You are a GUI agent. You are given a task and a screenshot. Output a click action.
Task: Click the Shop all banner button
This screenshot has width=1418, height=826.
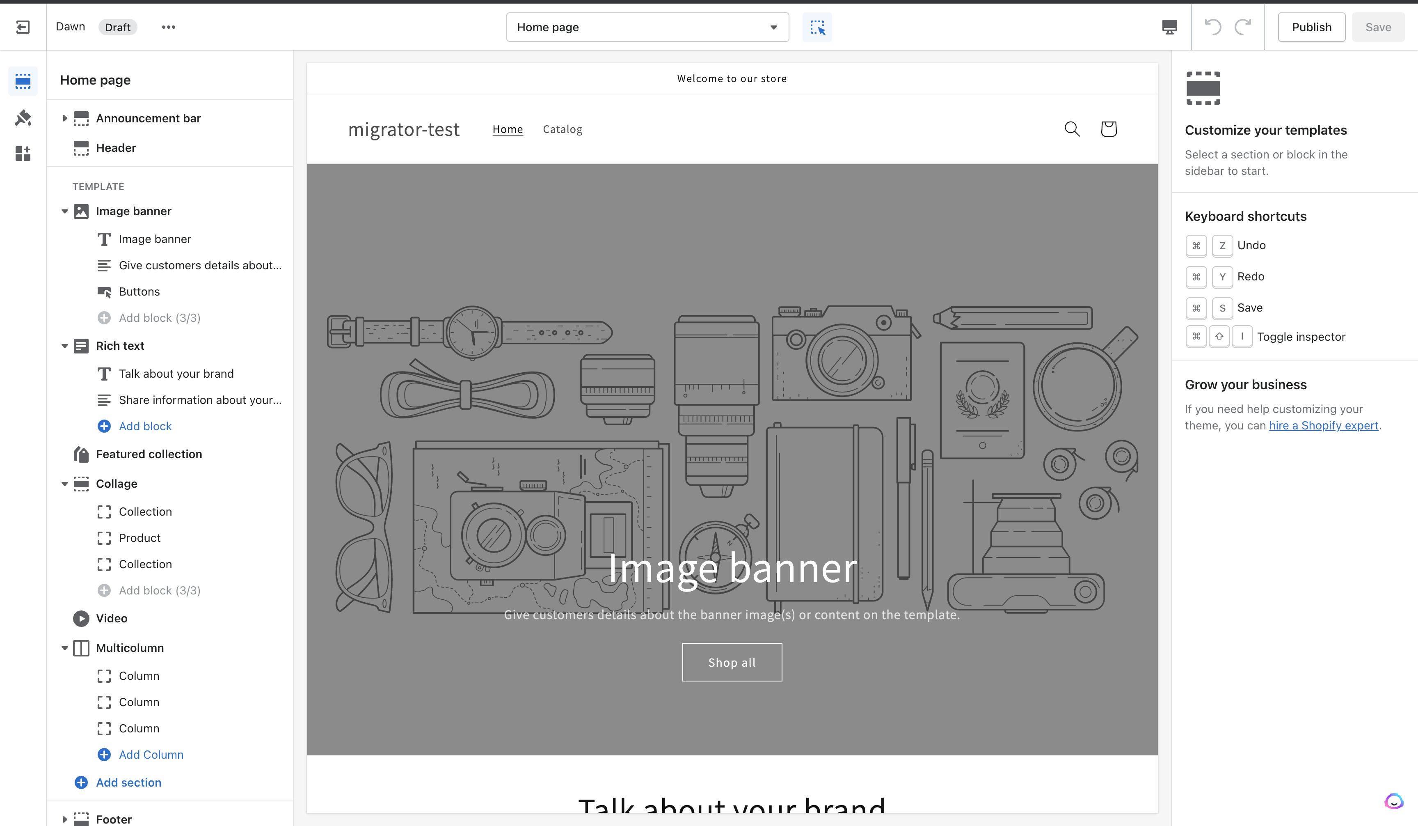pyautogui.click(x=732, y=662)
